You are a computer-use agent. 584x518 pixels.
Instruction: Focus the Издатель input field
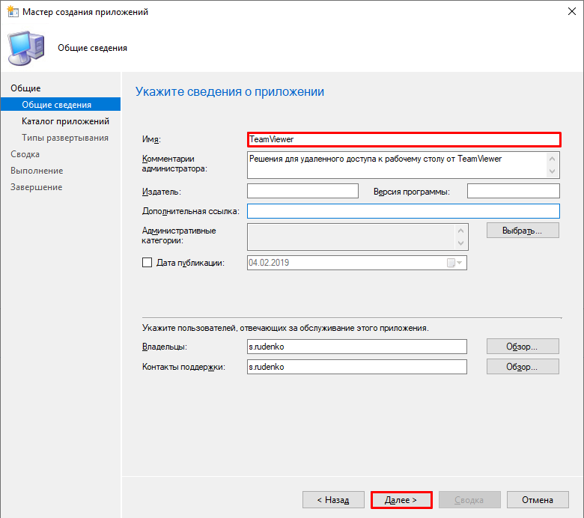pos(302,191)
